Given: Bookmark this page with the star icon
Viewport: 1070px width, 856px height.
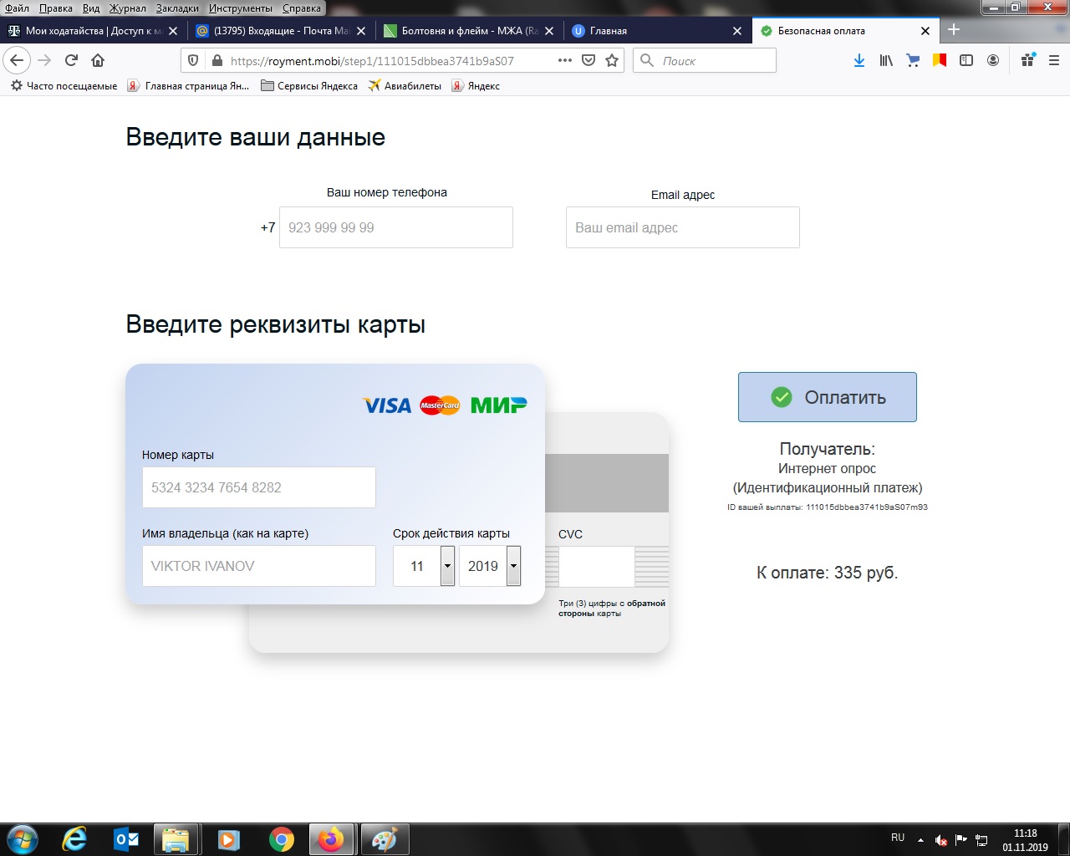Looking at the screenshot, I should click(x=612, y=60).
